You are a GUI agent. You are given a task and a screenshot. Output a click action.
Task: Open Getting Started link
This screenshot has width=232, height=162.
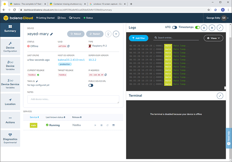pyautogui.click(x=45, y=18)
